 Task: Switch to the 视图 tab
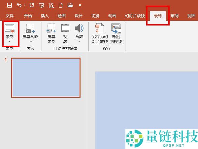pyautogui.click(x=191, y=16)
